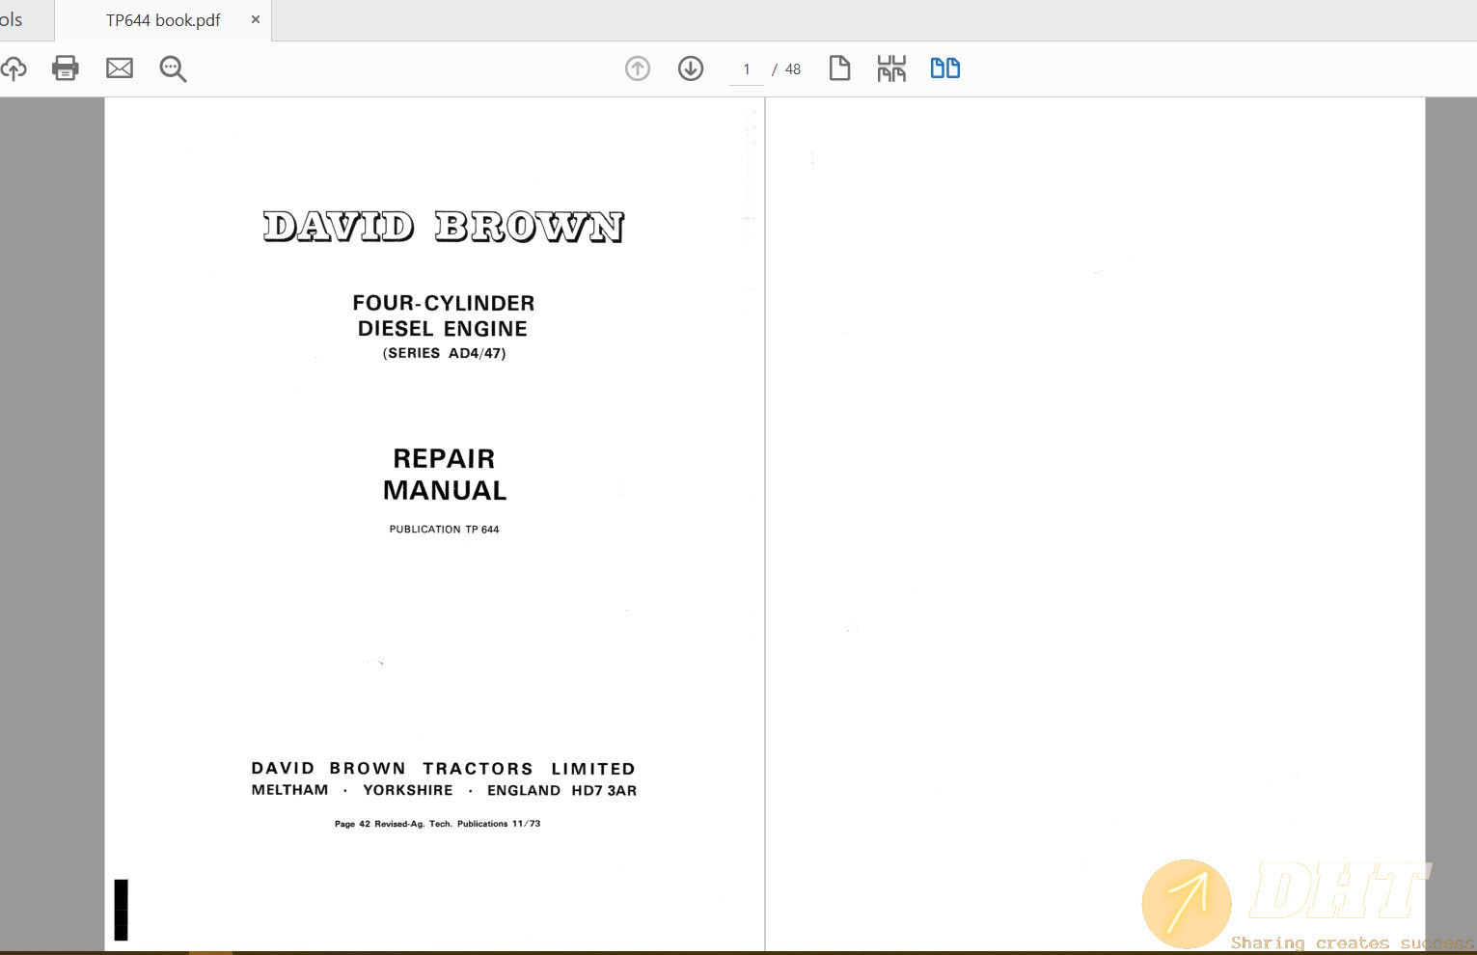Image resolution: width=1477 pixels, height=955 pixels.
Task: Switch to single page view
Action: pyautogui.click(x=839, y=68)
